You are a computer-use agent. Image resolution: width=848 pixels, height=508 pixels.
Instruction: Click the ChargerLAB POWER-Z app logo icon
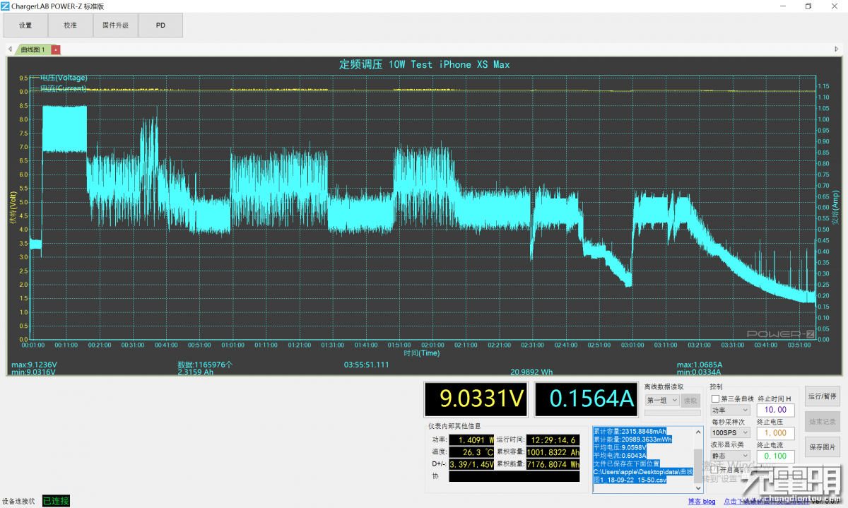click(6, 6)
